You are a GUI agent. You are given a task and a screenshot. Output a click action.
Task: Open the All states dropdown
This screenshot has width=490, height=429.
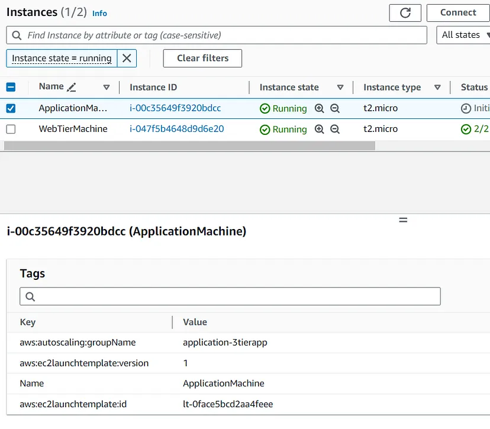[462, 35]
